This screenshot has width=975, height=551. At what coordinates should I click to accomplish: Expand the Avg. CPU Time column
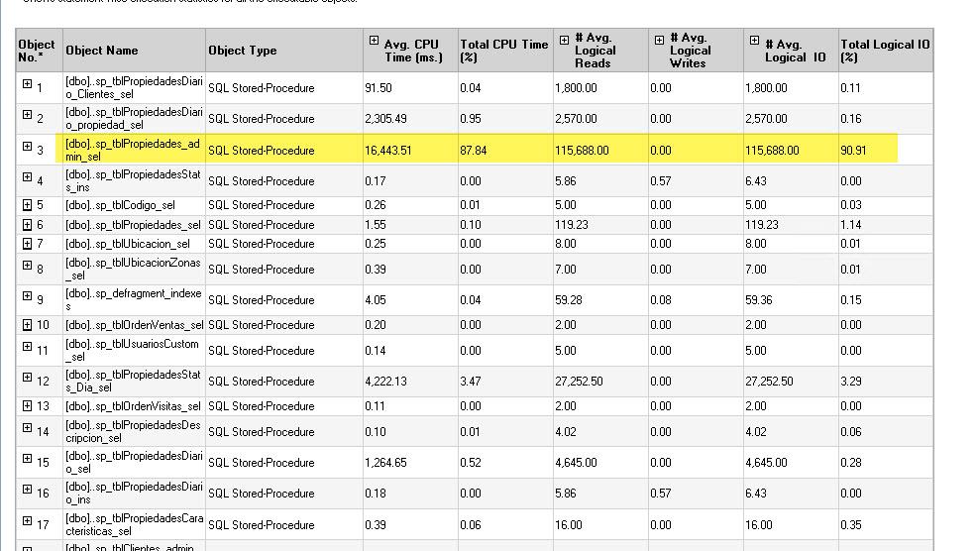click(x=374, y=42)
